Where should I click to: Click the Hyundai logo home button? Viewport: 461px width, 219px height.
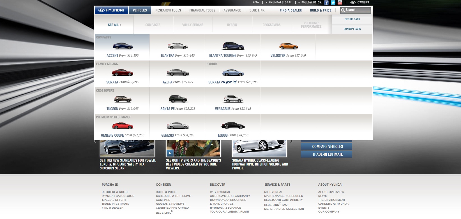[x=111, y=10]
